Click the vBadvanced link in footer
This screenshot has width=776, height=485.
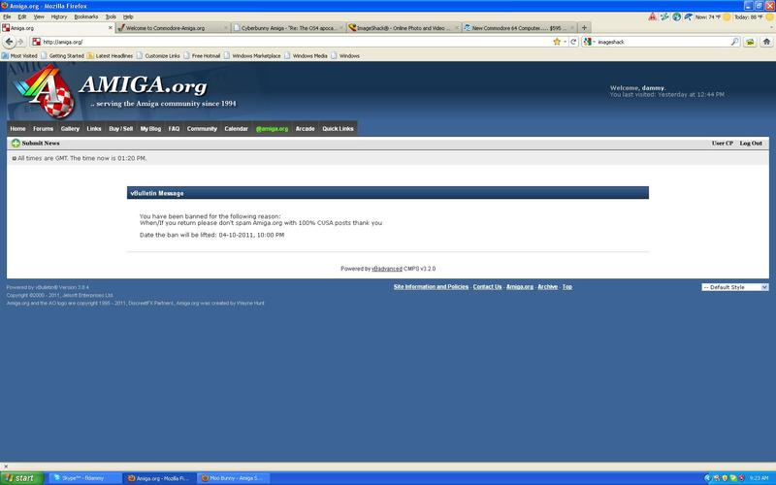point(387,269)
